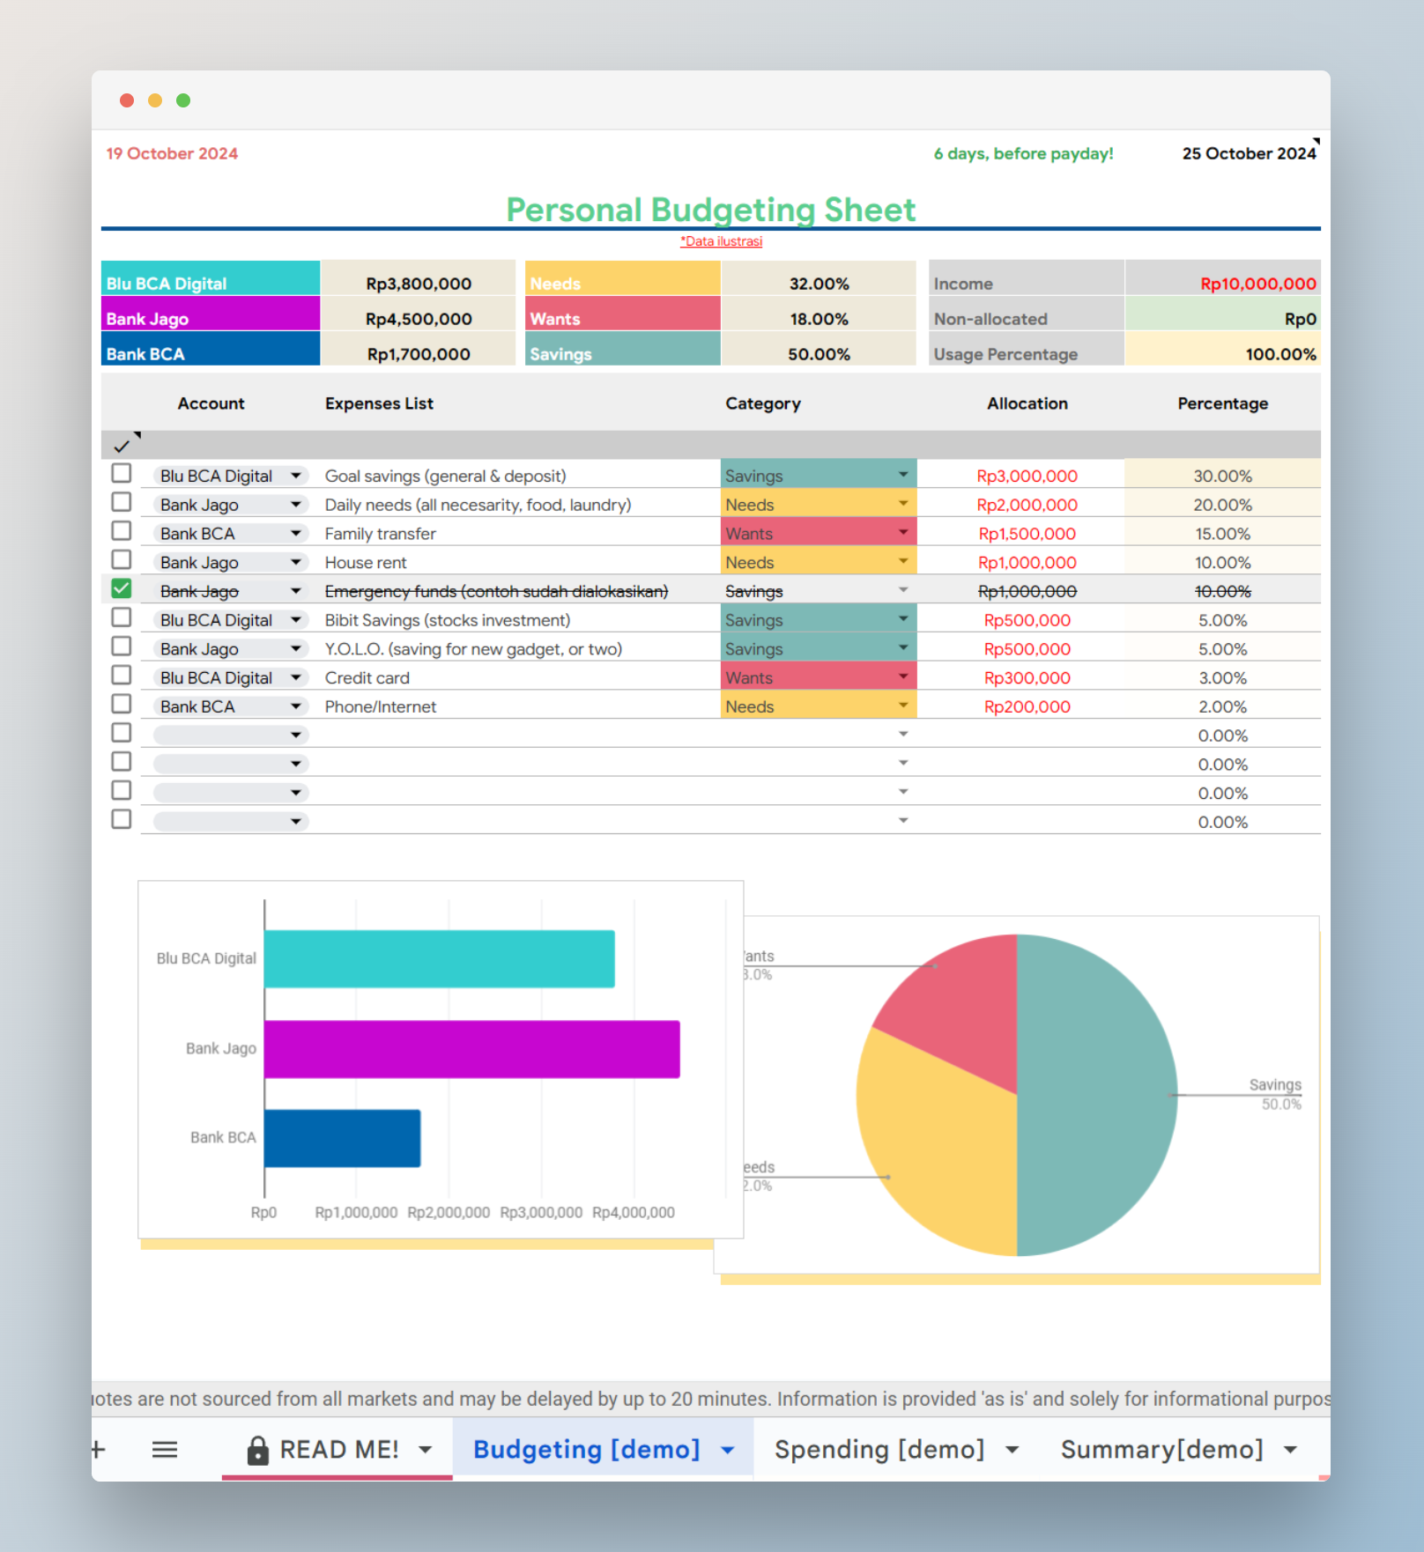1424x1552 pixels.
Task: Open category dropdown for Emergency funds row
Action: (x=903, y=590)
